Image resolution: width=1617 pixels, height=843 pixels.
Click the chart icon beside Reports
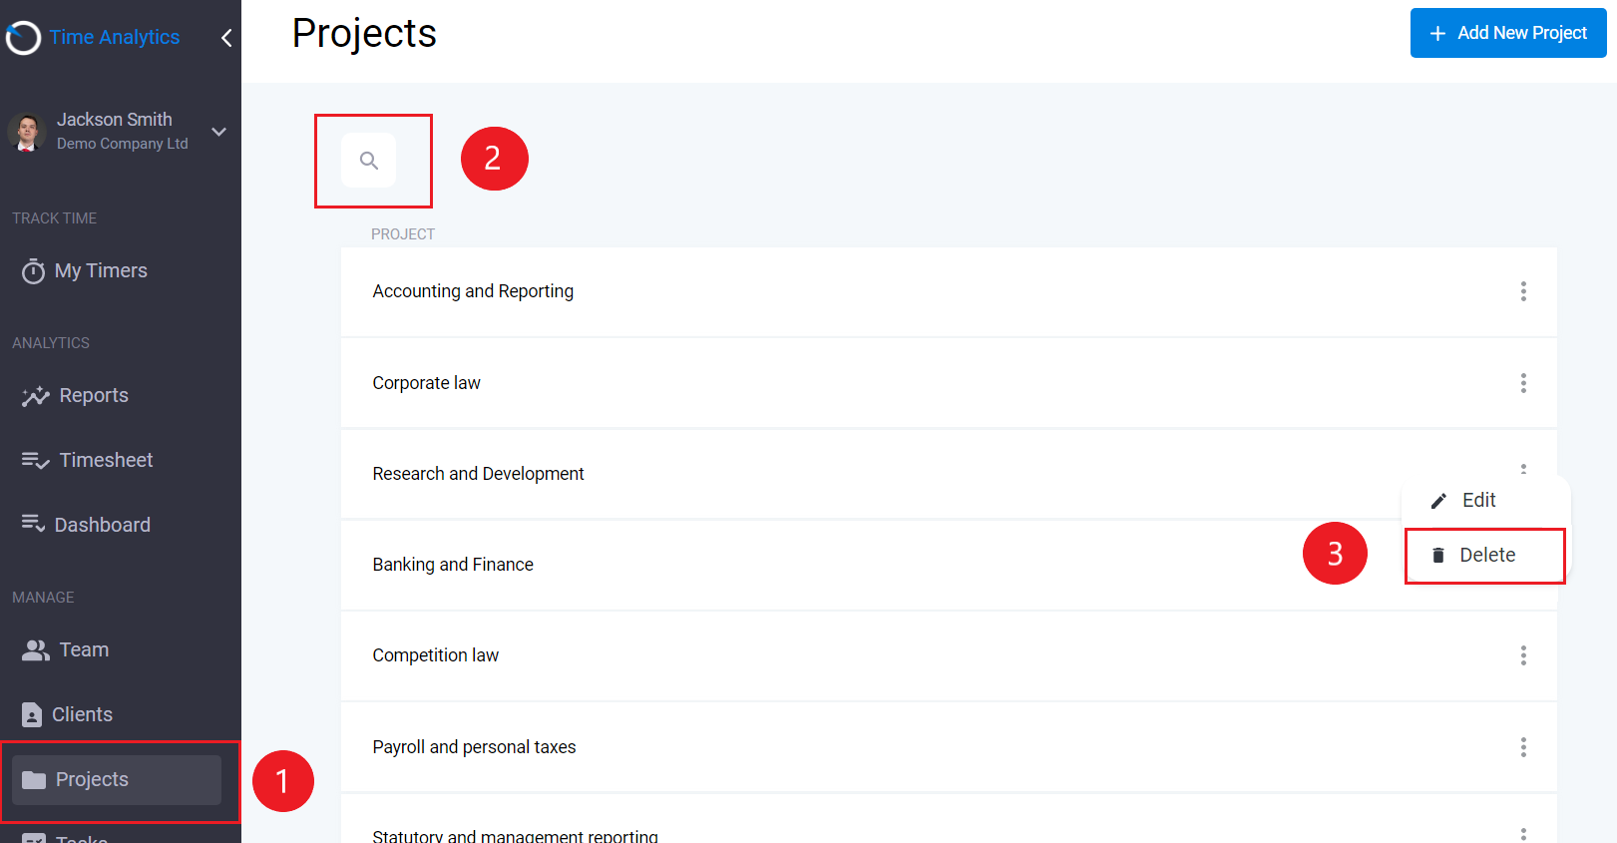click(x=36, y=396)
